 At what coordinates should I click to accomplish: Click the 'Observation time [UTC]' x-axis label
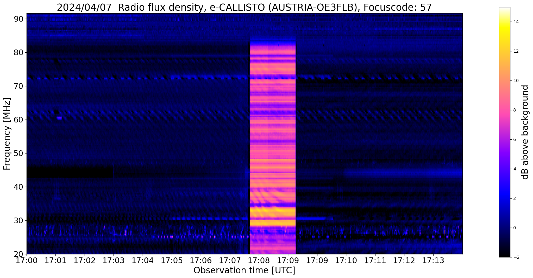click(244, 270)
